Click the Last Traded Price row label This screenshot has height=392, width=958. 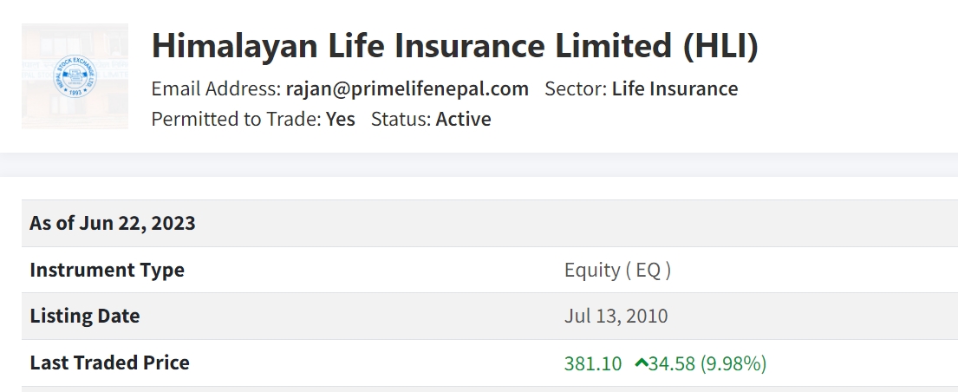pos(109,363)
